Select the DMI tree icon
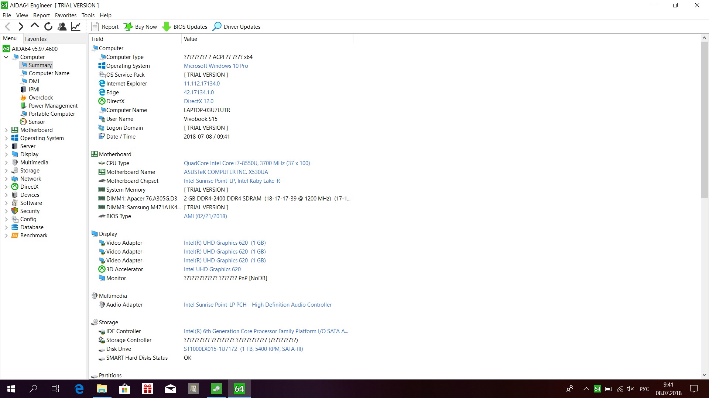Image resolution: width=709 pixels, height=398 pixels. click(x=24, y=81)
